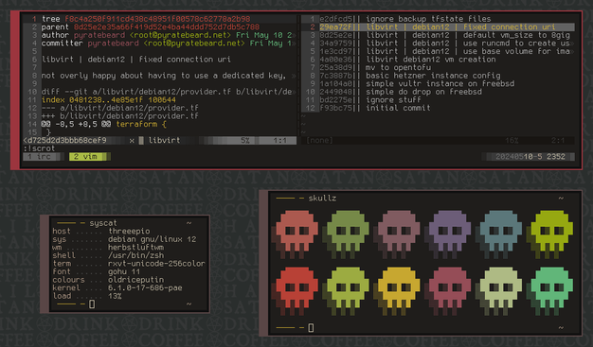
Task: Click the prompt cursor in skullz terminal
Action: (311, 328)
